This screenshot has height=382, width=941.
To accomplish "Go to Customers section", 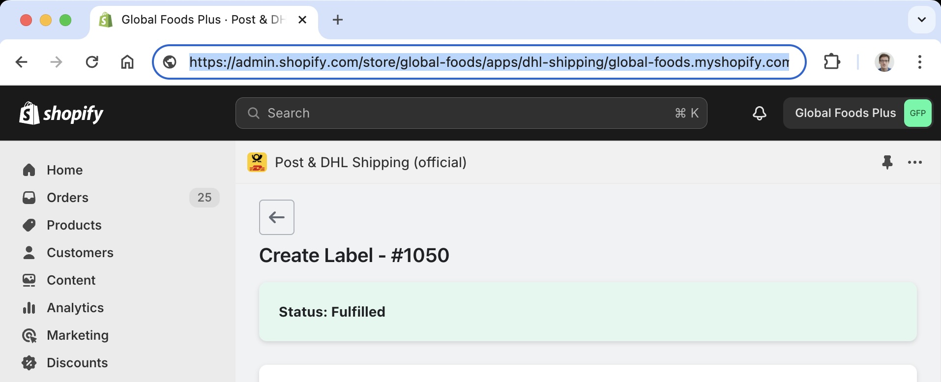I will pos(80,253).
